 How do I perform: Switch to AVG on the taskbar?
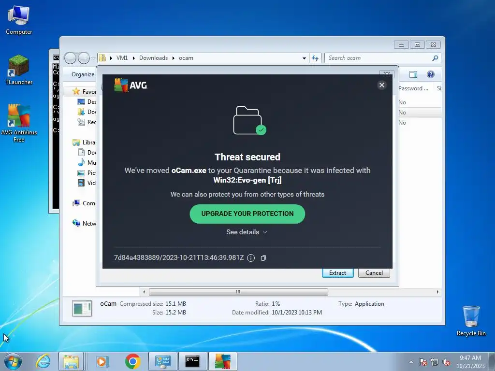click(x=222, y=361)
